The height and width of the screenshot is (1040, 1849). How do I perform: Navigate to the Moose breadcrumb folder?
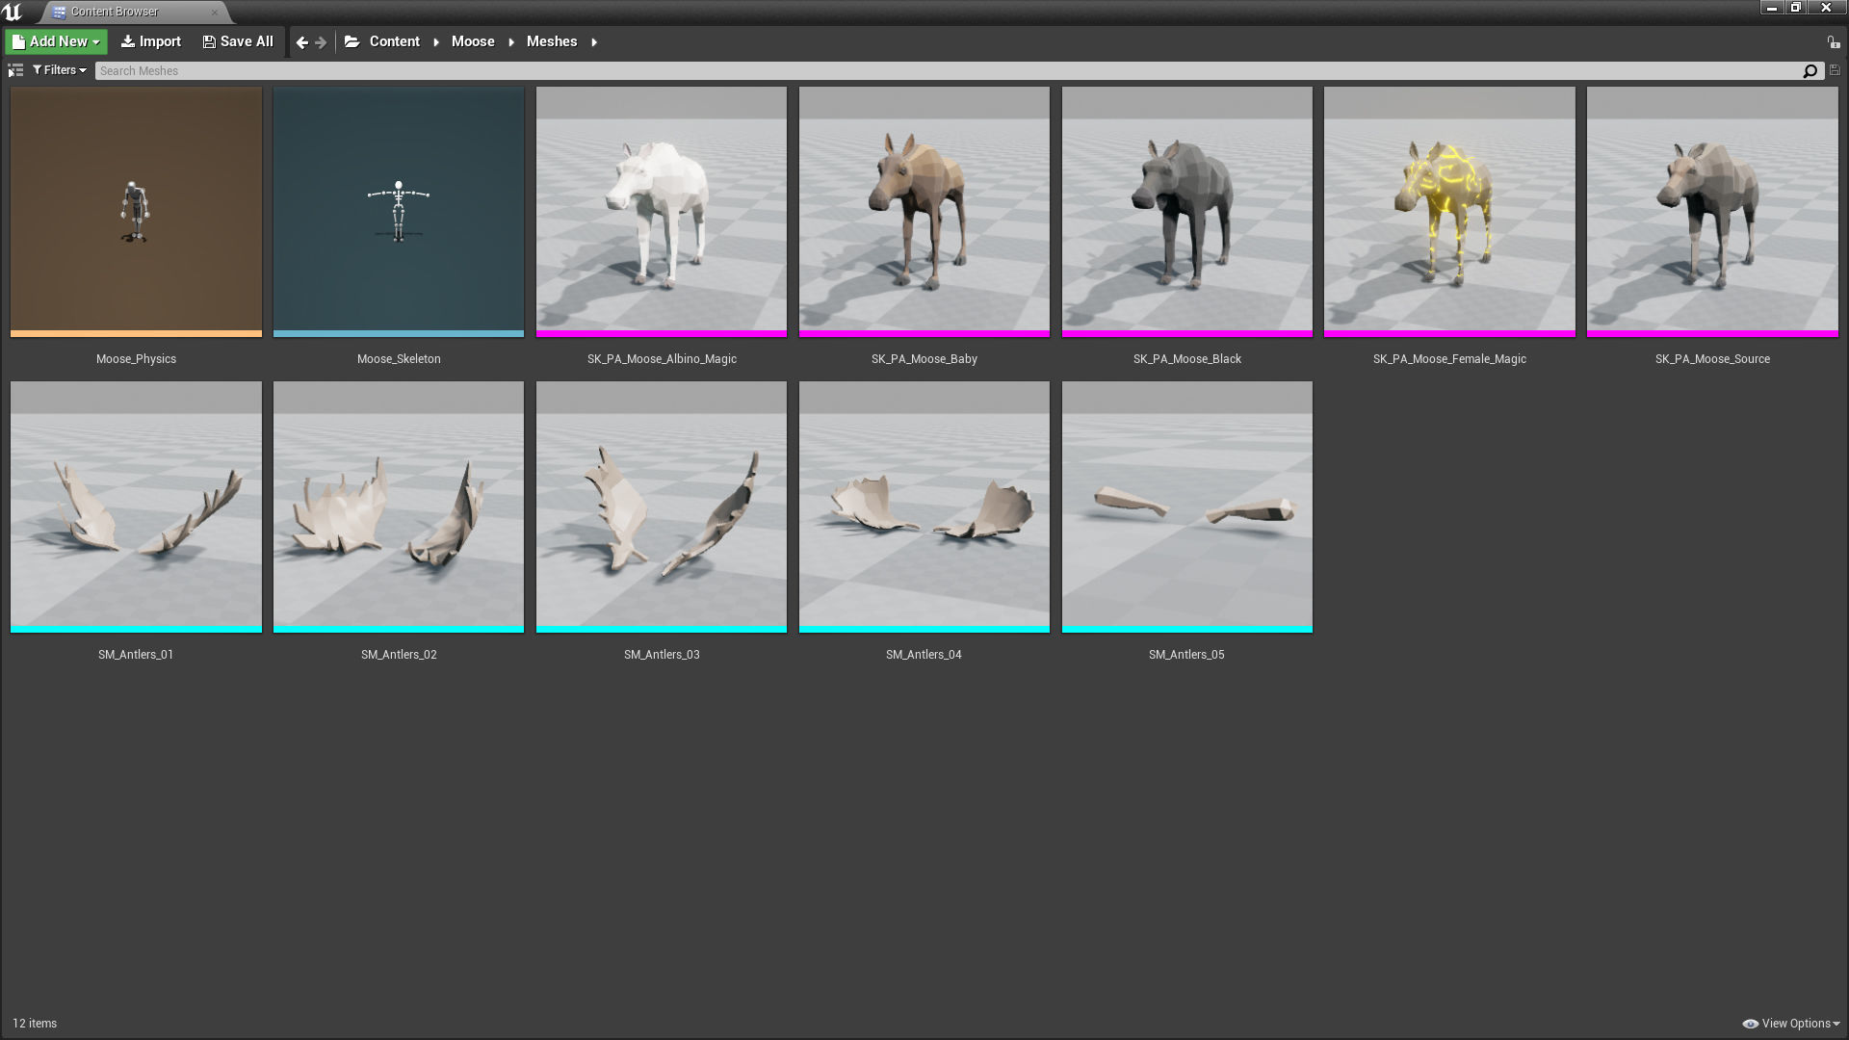point(473,41)
